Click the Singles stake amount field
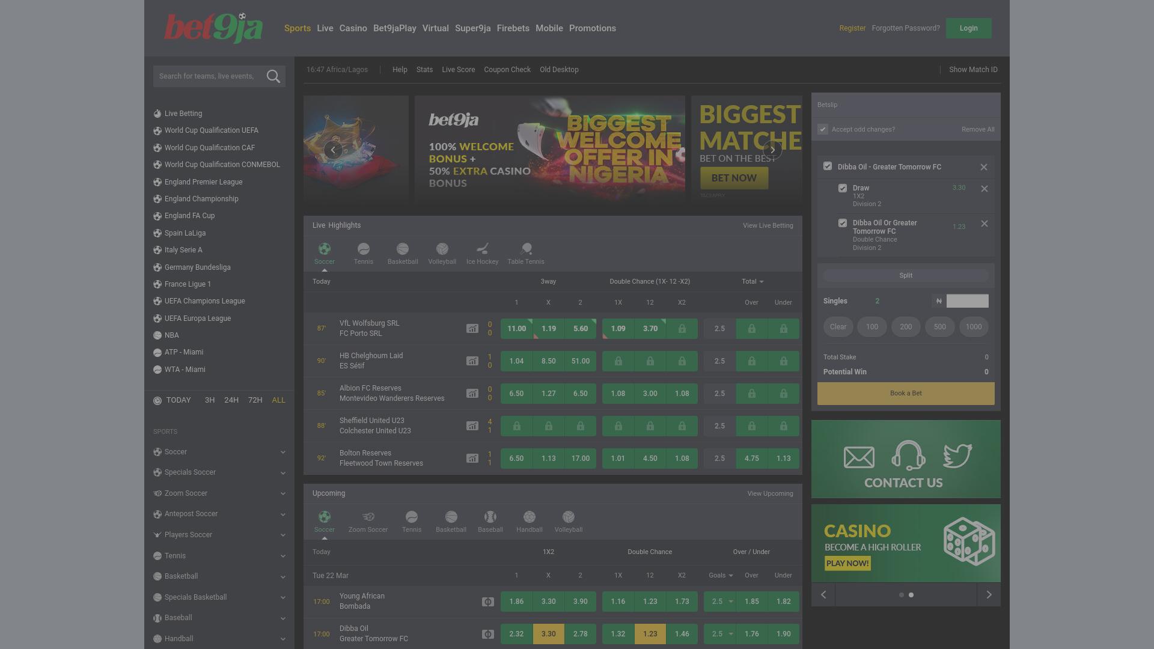This screenshot has height=649, width=1154. (967, 301)
